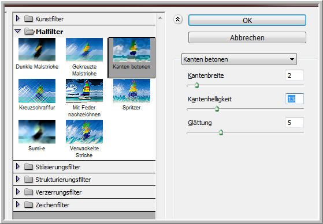
Task: Click the Zeichenfilter folder icon
Action: point(28,204)
